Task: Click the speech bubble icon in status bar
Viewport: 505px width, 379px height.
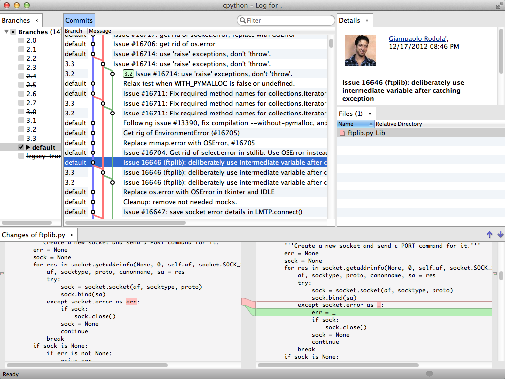Action: coord(429,374)
